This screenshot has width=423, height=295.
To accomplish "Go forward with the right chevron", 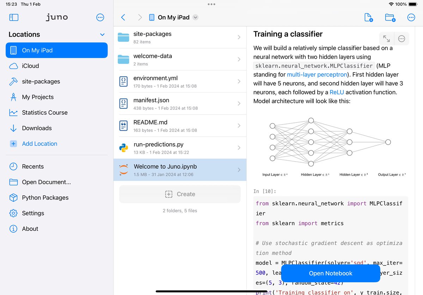I will 140,17.
